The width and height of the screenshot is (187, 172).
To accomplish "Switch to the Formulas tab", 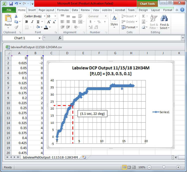I will 63,10.
